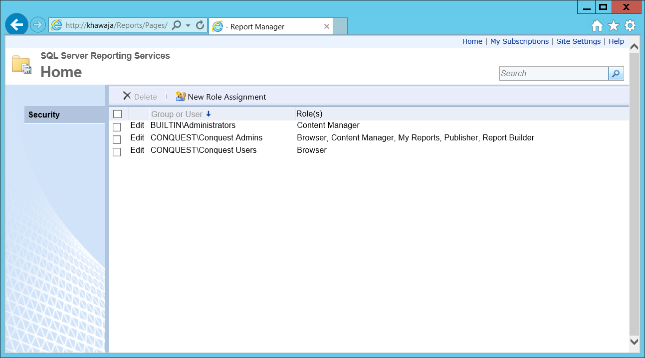Click the BUILTIN\Administrators text
The height and width of the screenshot is (358, 645).
(x=193, y=125)
